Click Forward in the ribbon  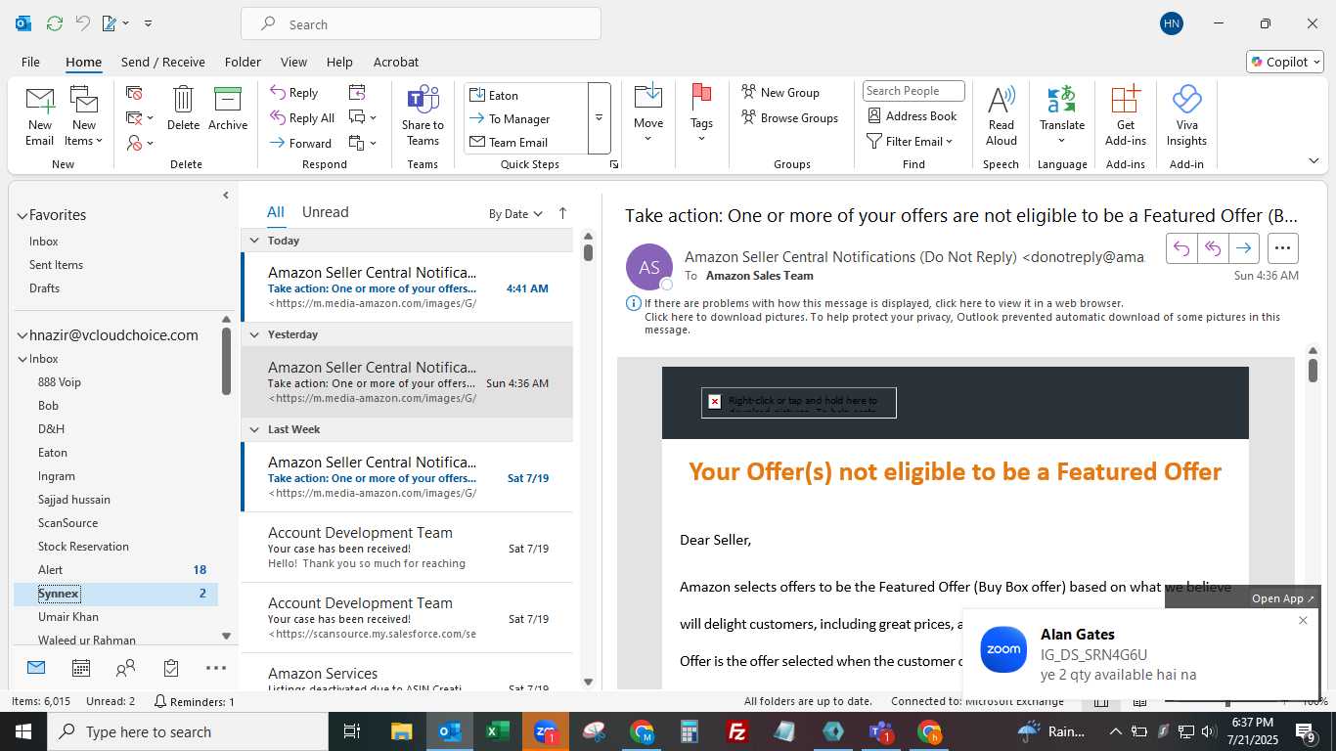[300, 144]
